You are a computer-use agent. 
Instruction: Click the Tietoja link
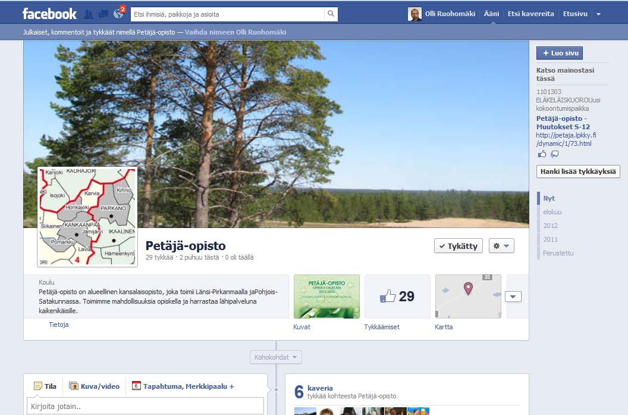(58, 324)
